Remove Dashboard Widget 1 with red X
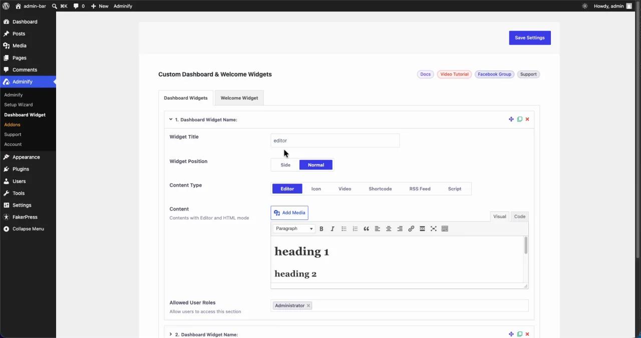641x338 pixels. pyautogui.click(x=527, y=119)
